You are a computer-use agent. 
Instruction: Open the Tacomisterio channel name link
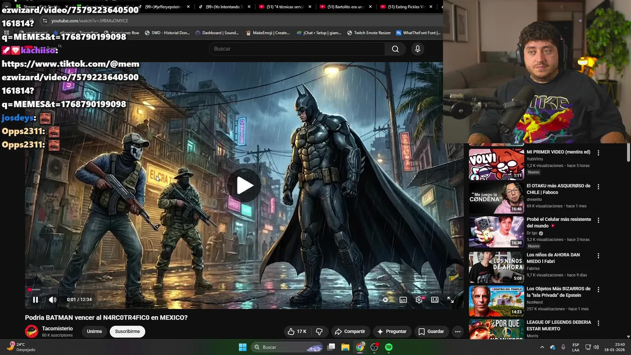pos(57,328)
